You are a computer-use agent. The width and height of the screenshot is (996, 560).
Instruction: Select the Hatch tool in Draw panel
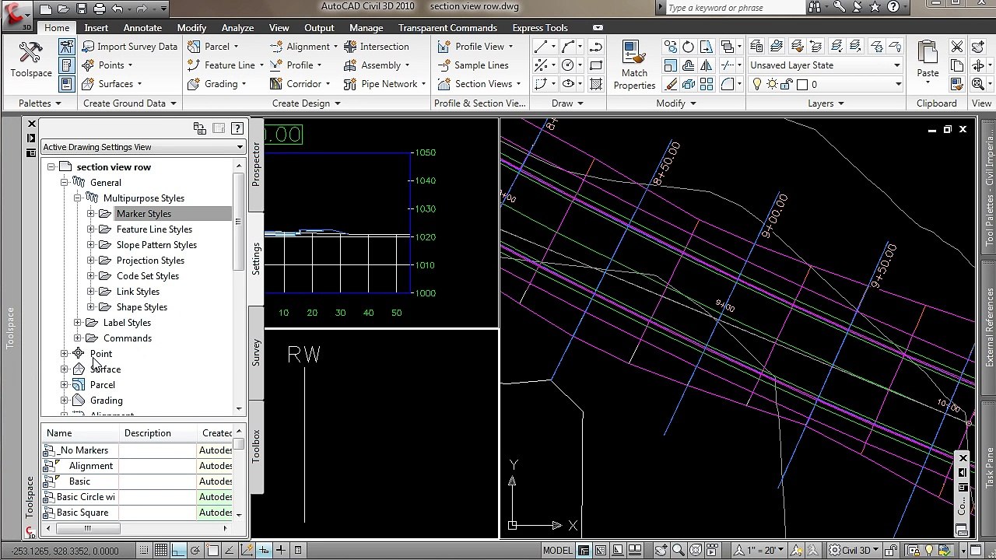pos(595,84)
